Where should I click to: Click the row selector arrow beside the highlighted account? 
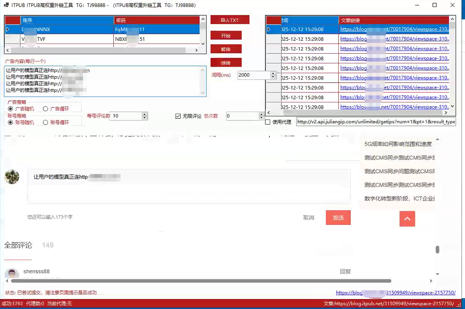click(8, 29)
